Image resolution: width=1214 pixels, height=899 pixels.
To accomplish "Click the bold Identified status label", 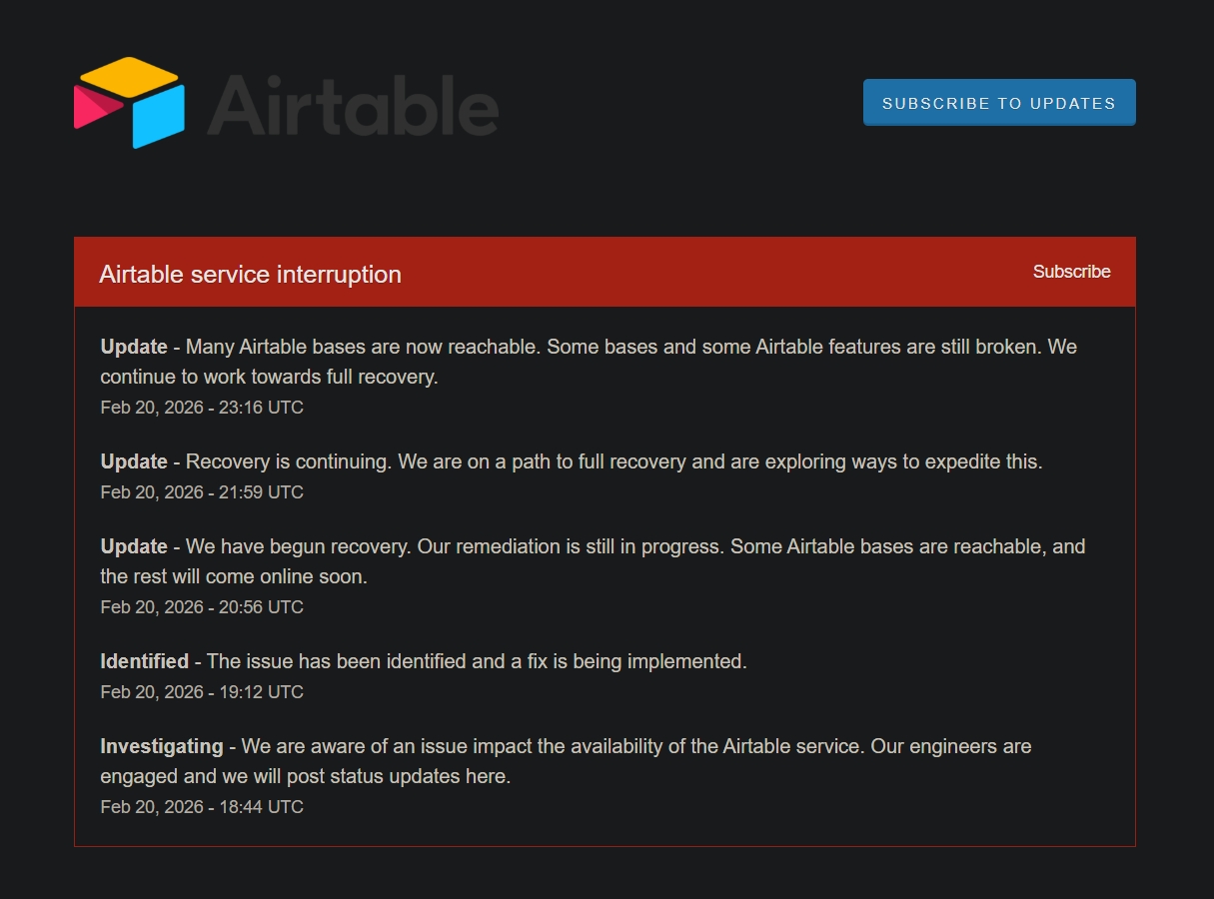I will click(x=144, y=661).
